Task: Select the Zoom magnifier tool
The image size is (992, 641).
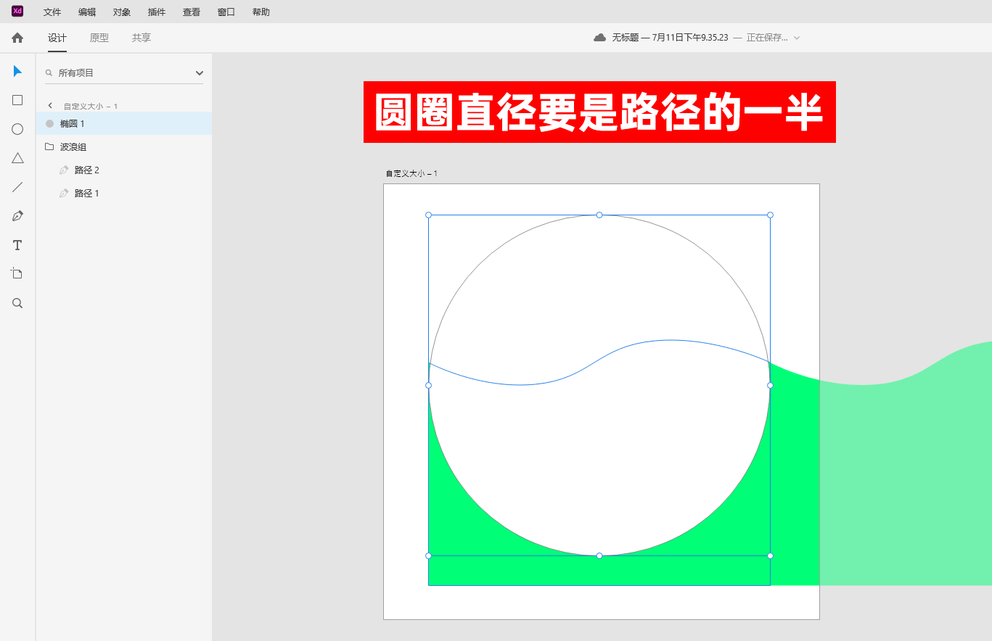Action: 17,303
